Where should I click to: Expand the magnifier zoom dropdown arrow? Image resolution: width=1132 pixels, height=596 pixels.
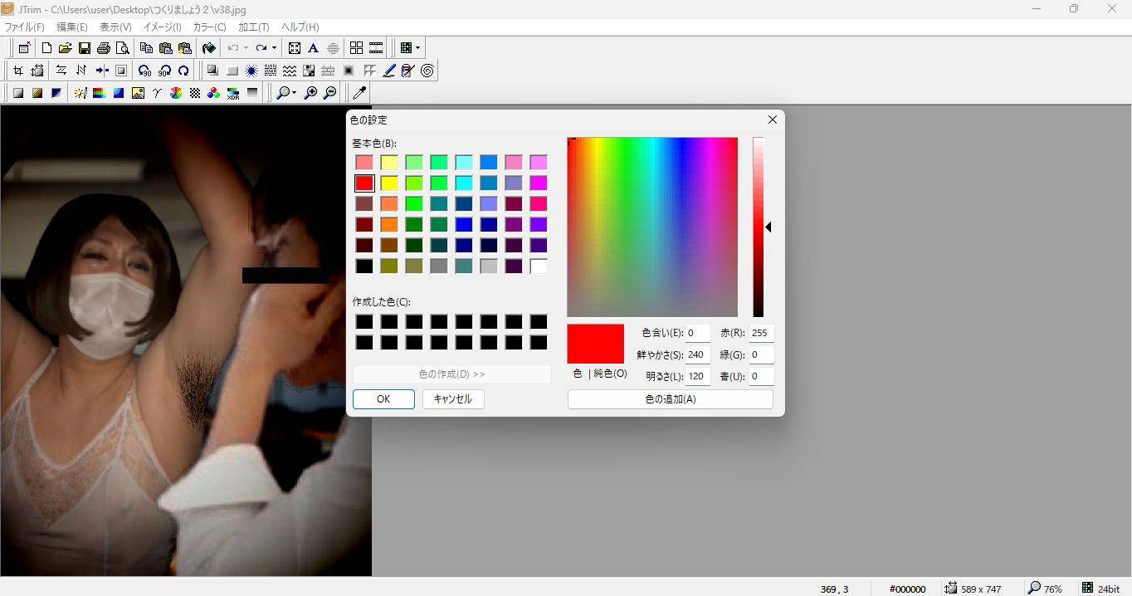[294, 93]
